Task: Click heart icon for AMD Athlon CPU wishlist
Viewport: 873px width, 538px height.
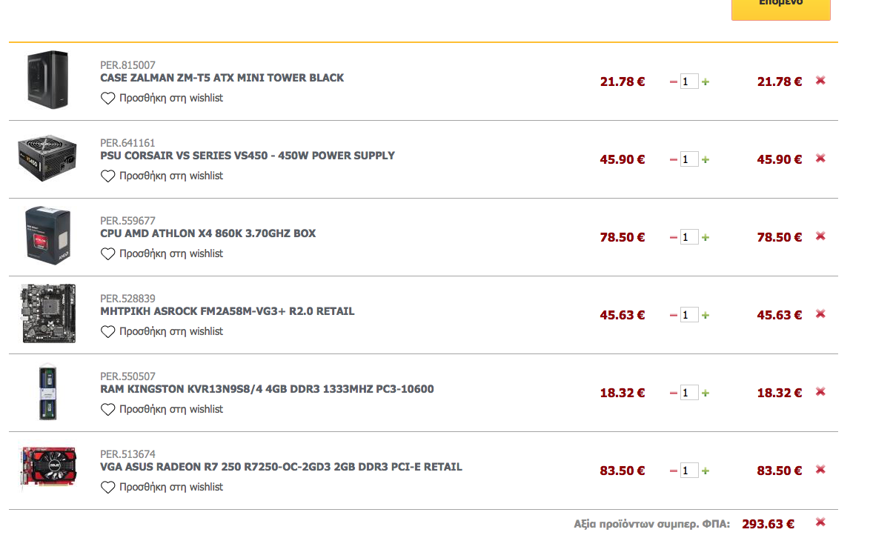Action: (x=107, y=254)
